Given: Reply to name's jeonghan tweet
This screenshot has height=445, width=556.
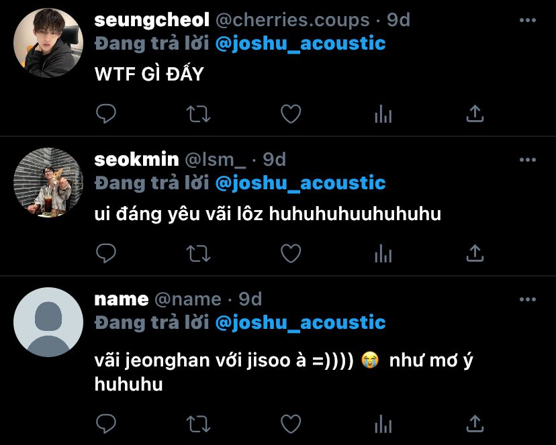Looking at the screenshot, I should 106,424.
